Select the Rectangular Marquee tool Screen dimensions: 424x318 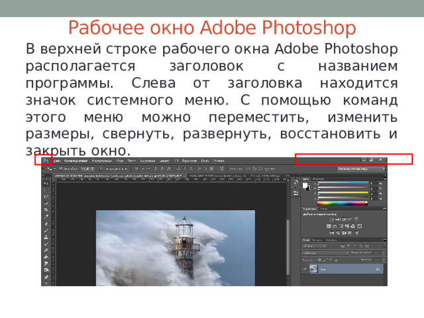tap(46, 190)
